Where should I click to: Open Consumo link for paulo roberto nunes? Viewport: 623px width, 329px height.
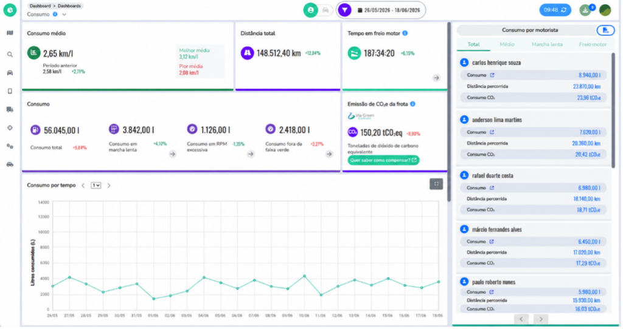click(x=492, y=292)
